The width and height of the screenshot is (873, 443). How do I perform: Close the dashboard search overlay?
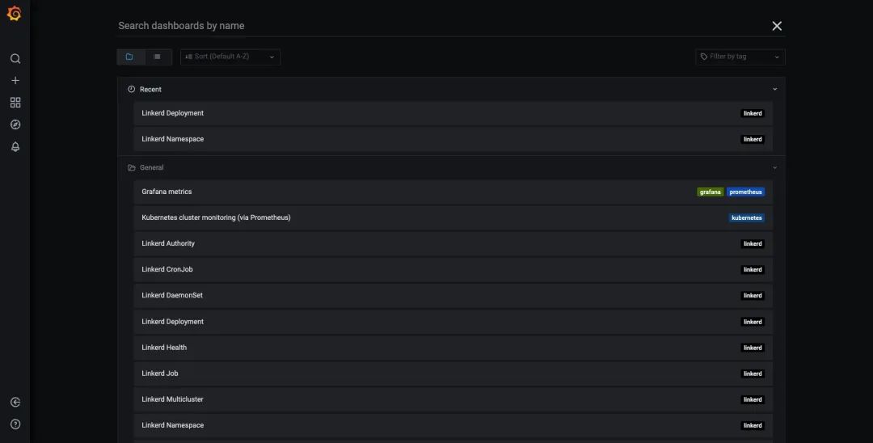click(777, 26)
